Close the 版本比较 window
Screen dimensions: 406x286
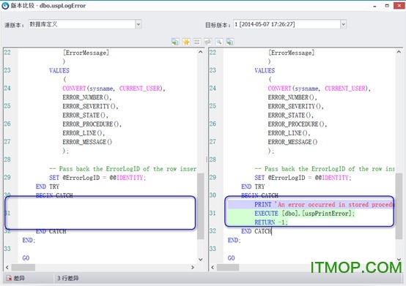pos(399,6)
